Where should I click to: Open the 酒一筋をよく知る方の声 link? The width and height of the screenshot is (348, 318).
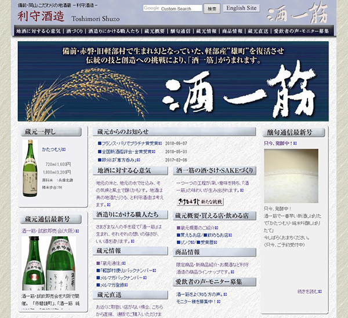[x=201, y=294]
